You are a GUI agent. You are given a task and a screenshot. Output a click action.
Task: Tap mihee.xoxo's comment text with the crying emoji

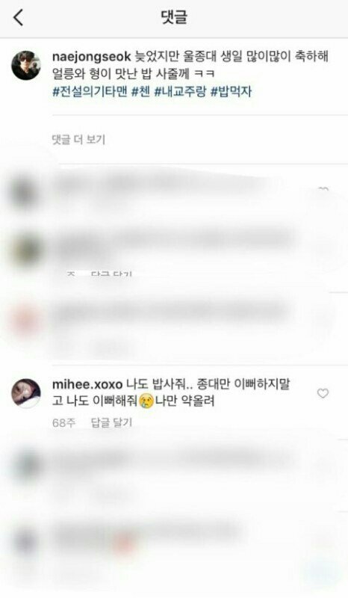(171, 392)
